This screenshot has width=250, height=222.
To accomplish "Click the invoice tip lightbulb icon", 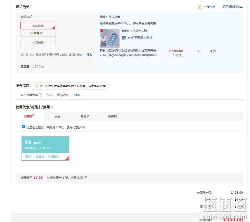I will 37,86.
